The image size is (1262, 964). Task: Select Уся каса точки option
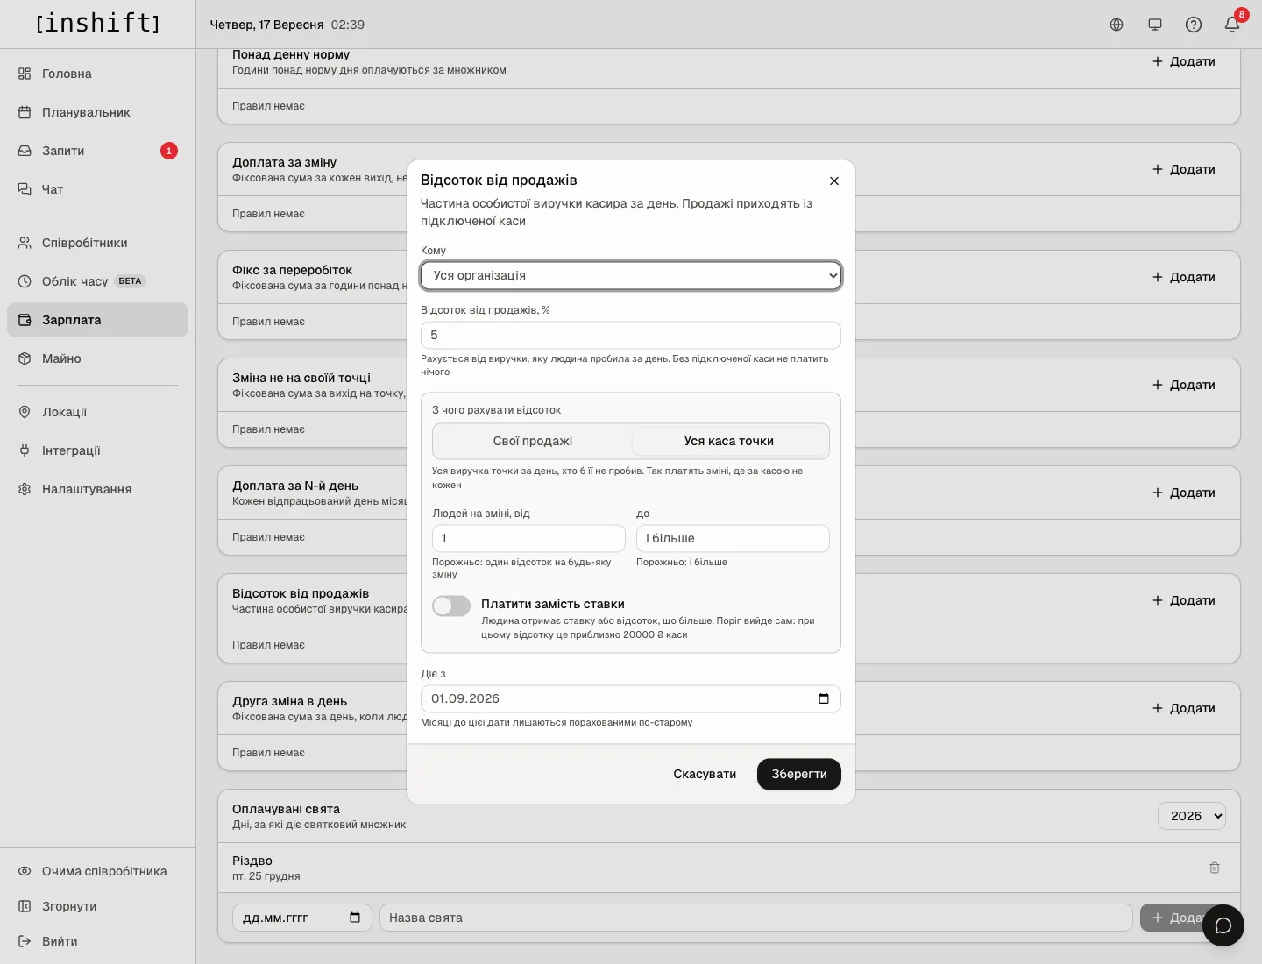[729, 441]
